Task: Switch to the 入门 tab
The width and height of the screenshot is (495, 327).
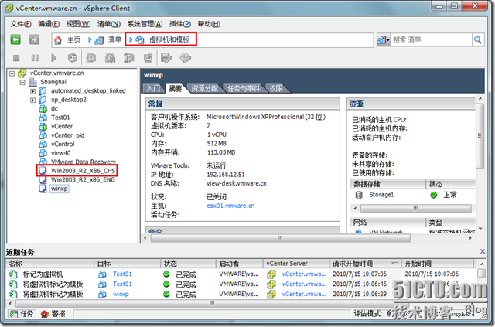Action: pyautogui.click(x=153, y=88)
